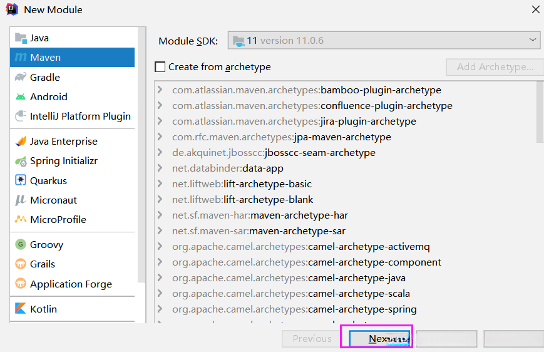Click the Gradle elephant icon
Image resolution: width=544 pixels, height=352 pixels.
[21, 76]
